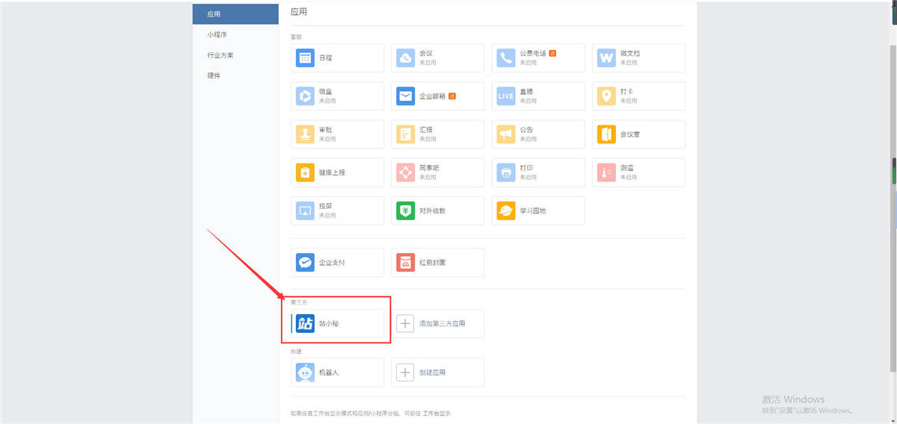Open the 打卡 location pin icon
The image size is (897, 424).
click(x=606, y=96)
